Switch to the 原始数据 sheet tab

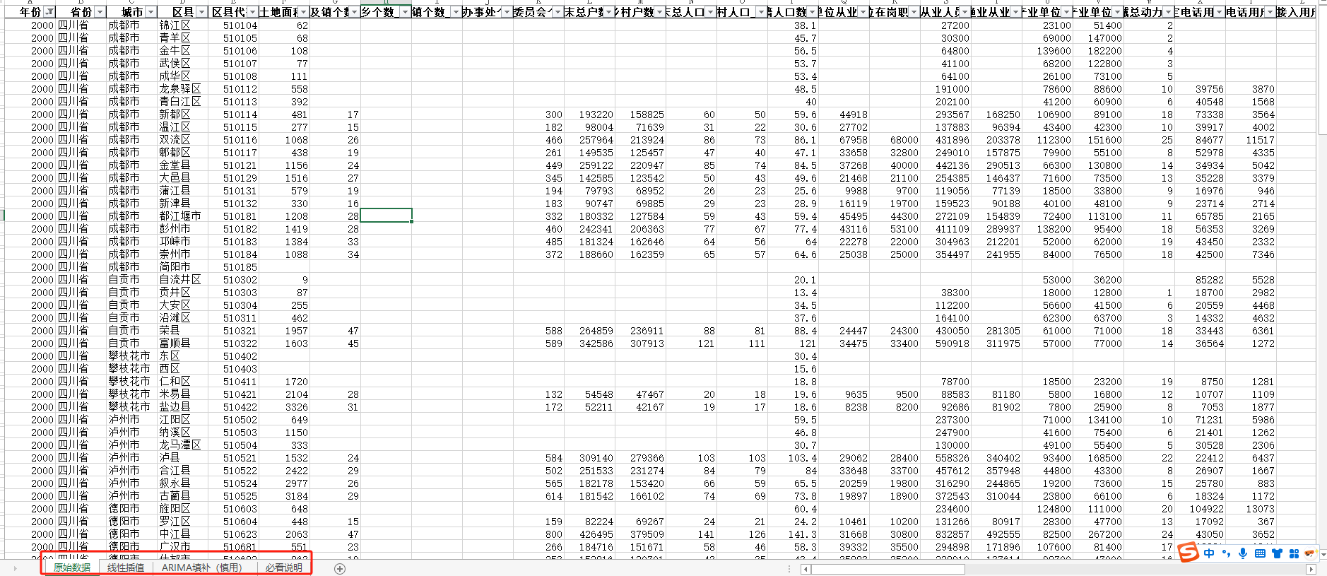coord(72,568)
